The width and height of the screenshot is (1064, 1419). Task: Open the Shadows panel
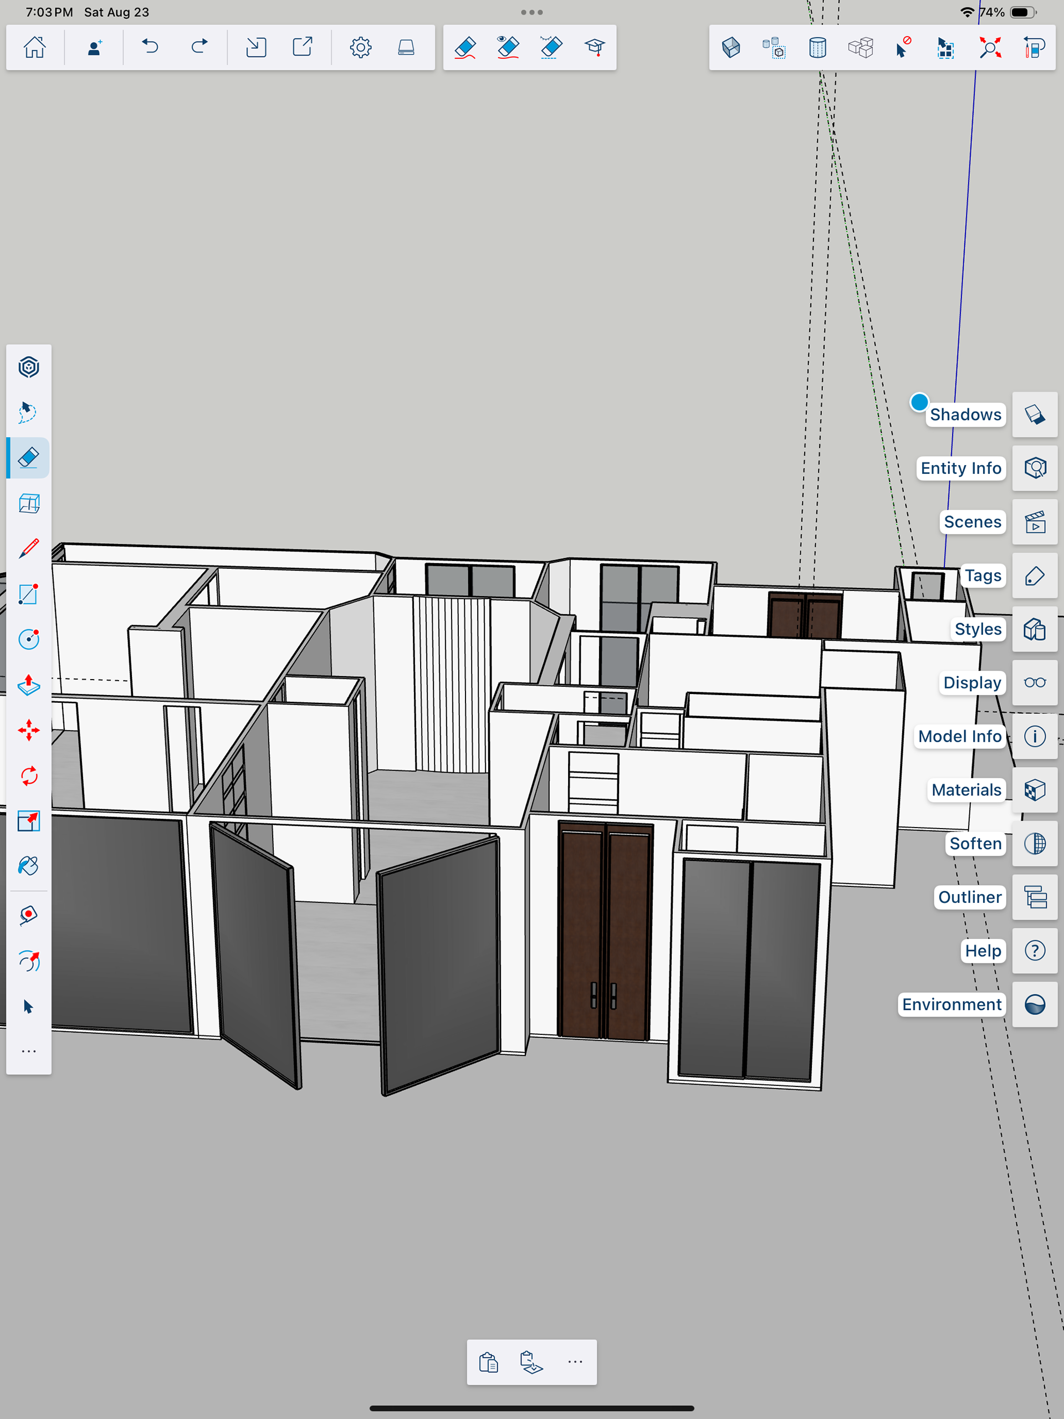tap(1034, 415)
